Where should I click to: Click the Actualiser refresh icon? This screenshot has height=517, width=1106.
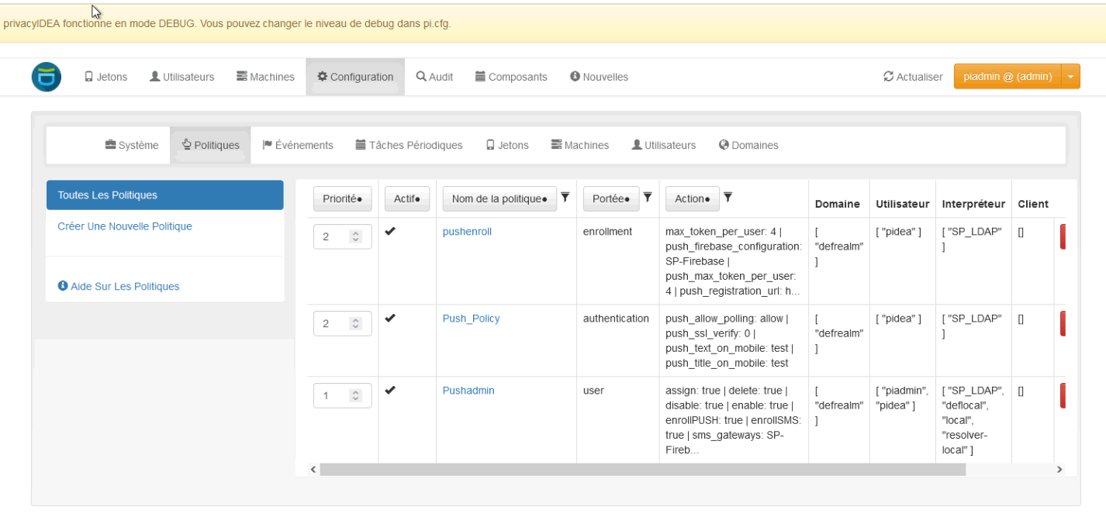[x=888, y=77]
